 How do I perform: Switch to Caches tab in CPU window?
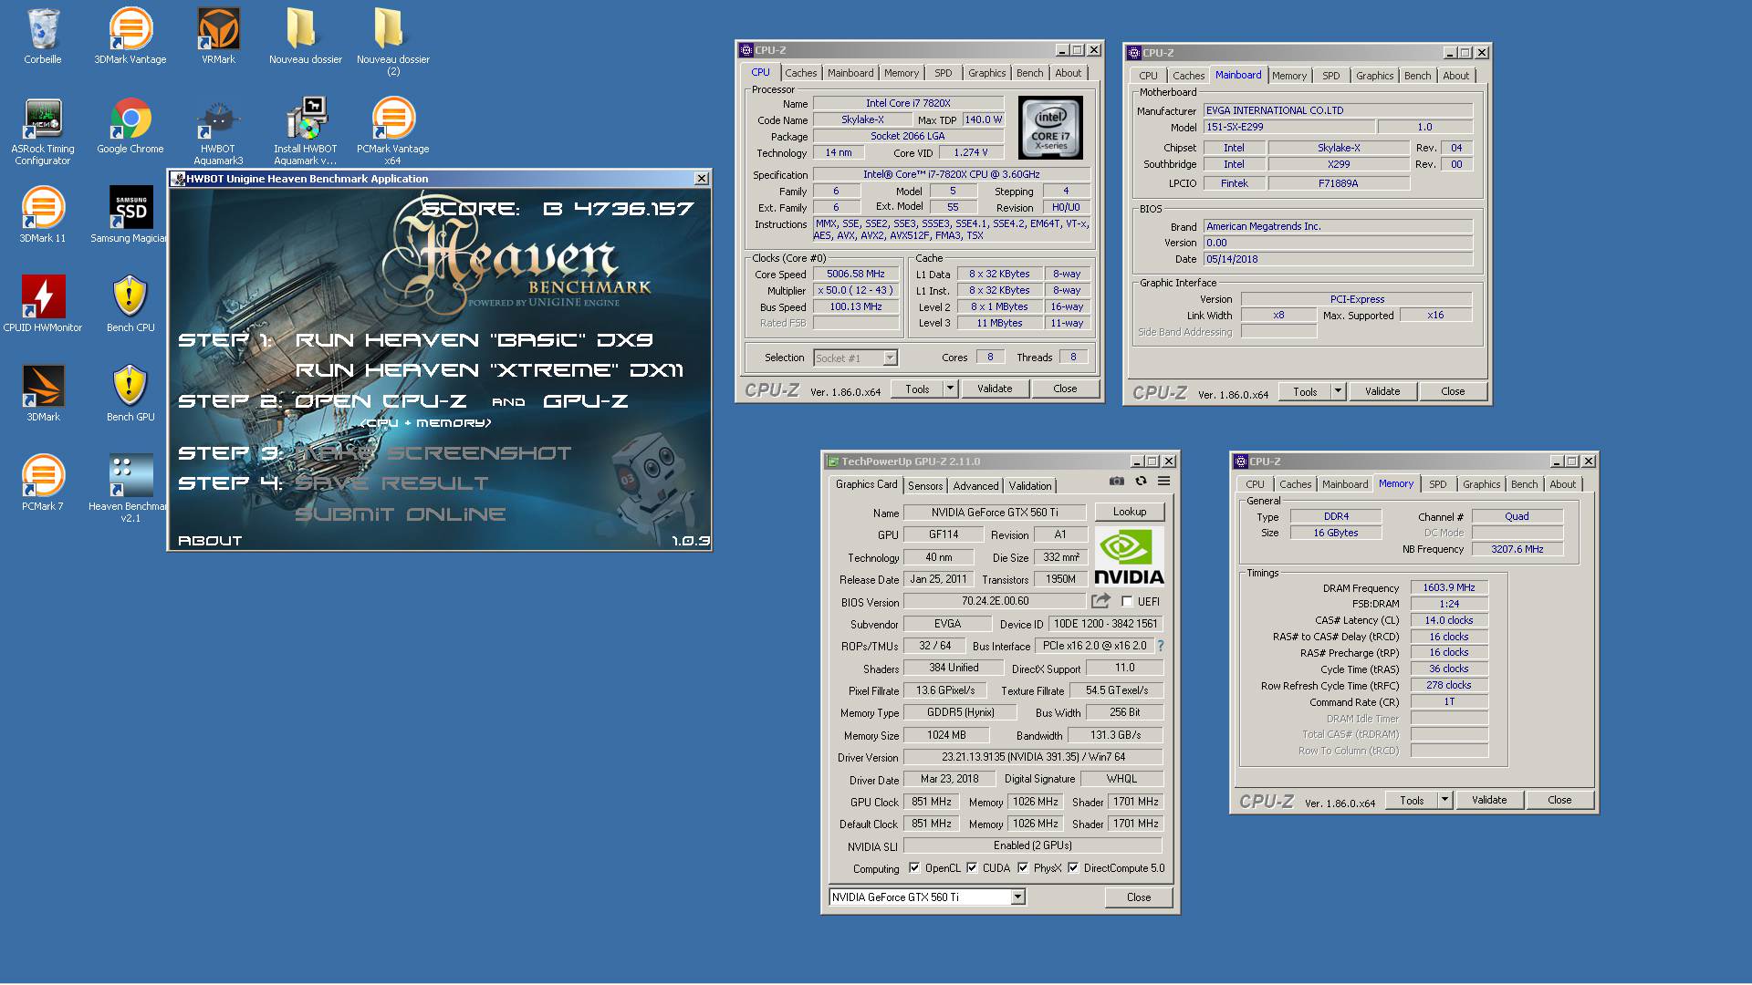tap(800, 73)
